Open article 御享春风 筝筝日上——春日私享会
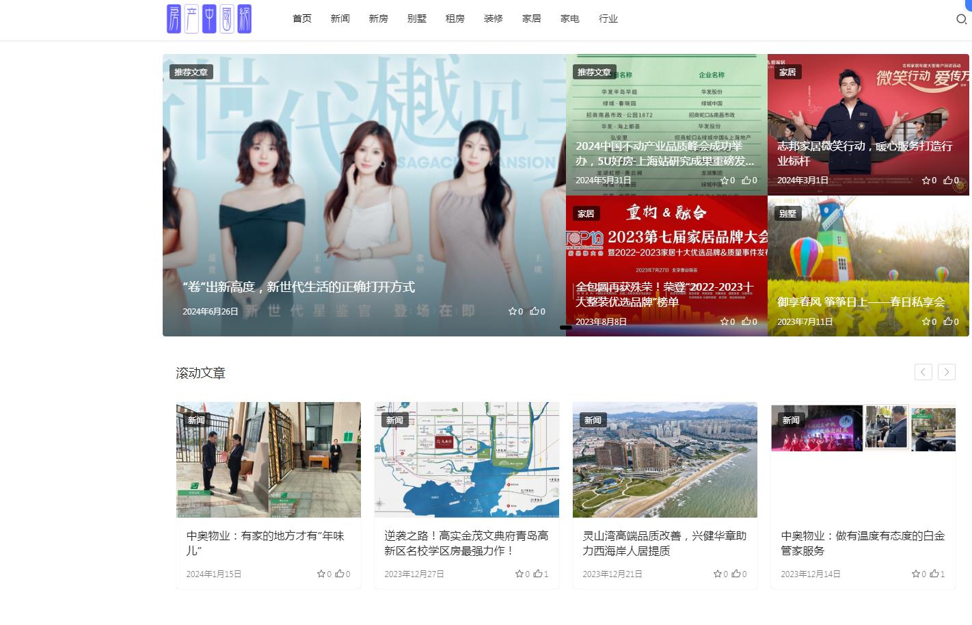Screen dimensions: 972x625 861,302
